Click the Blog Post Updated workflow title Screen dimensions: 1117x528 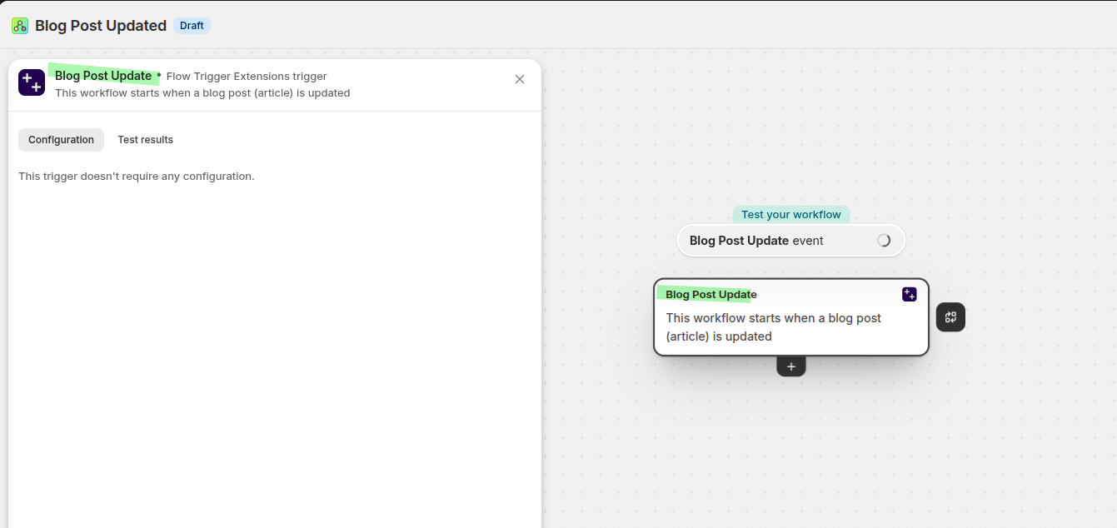click(x=101, y=26)
